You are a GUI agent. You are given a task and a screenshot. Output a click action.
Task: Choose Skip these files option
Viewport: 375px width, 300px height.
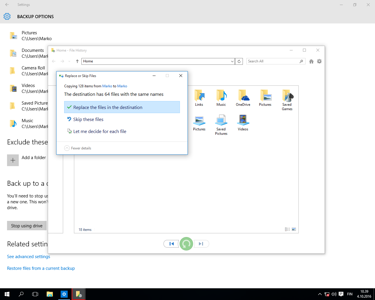tap(88, 119)
